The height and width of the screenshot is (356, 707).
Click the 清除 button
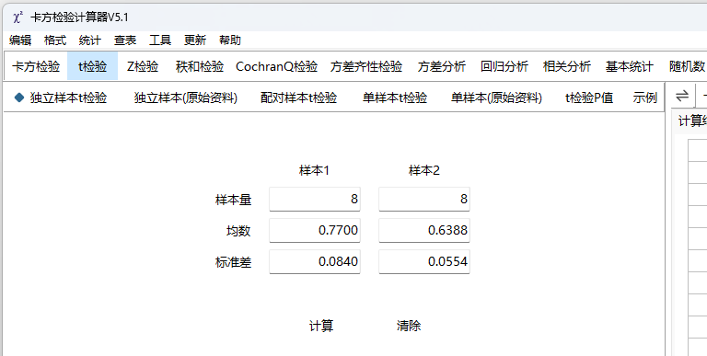point(409,326)
